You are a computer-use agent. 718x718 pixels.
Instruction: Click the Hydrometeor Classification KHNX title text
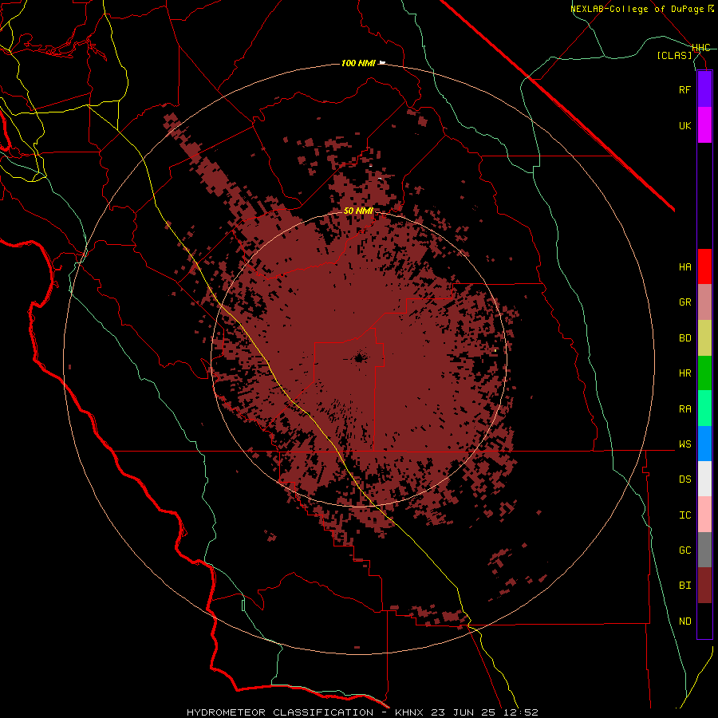362,712
